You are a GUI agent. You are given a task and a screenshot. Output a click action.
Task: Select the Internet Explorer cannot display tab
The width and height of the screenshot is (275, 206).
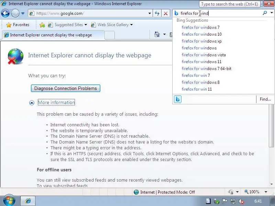tap(53, 35)
